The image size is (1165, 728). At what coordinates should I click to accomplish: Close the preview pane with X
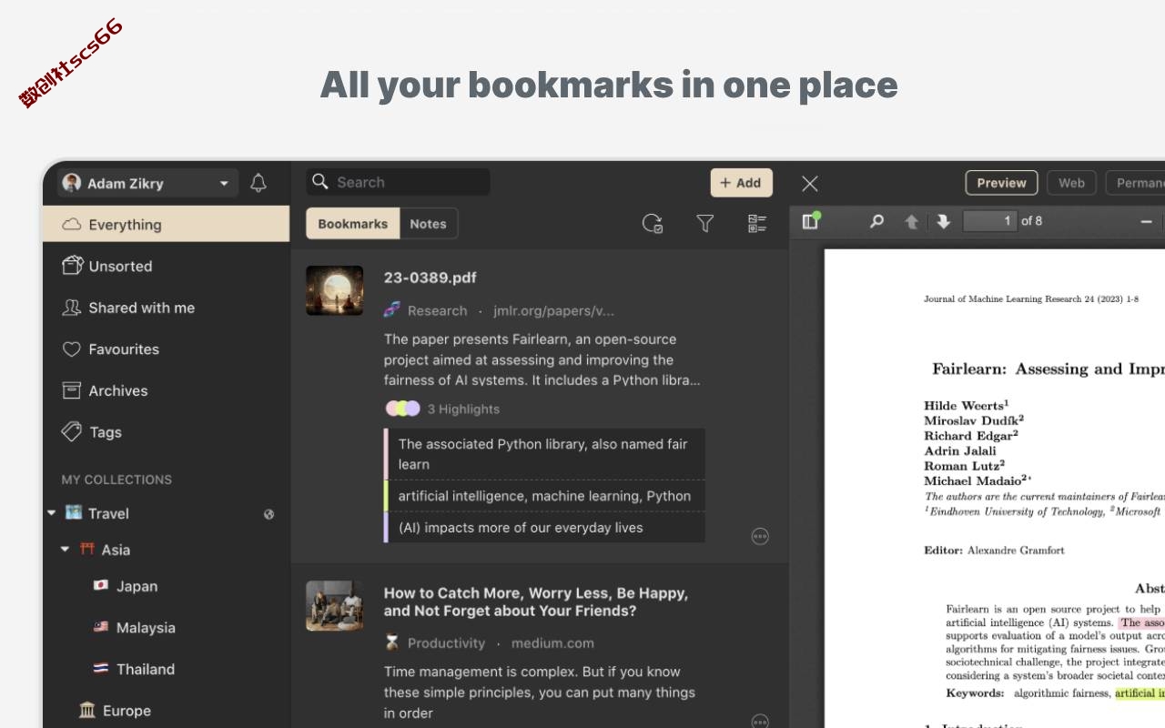click(810, 184)
